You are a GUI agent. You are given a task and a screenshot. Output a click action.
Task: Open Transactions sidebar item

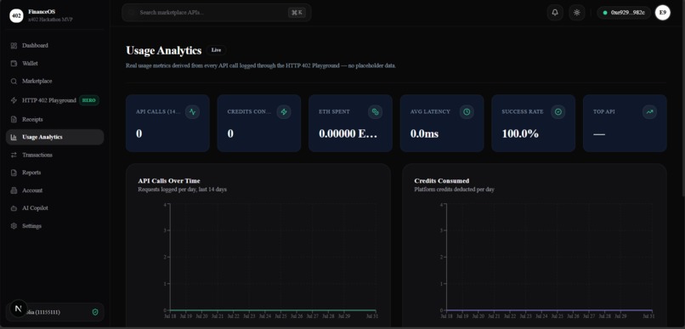click(54, 155)
